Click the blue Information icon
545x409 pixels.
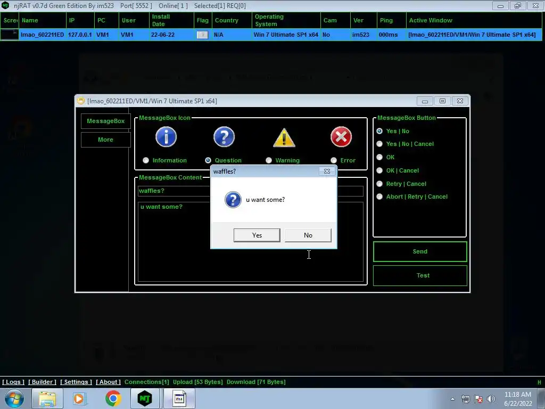coord(166,137)
